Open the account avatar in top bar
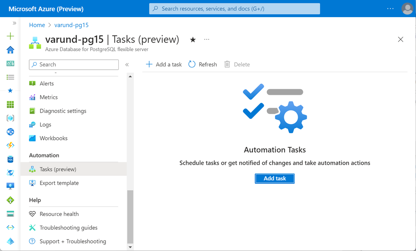The image size is (416, 251). [407, 8]
